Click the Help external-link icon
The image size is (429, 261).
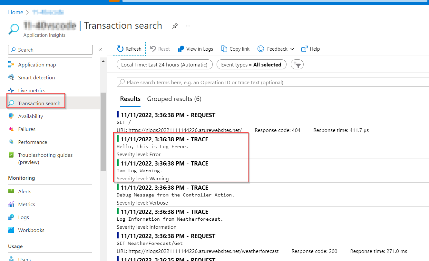(x=304, y=49)
